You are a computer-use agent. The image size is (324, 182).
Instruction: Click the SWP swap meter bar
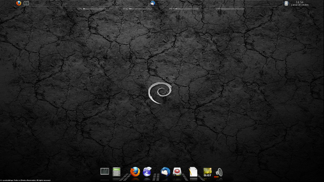click(x=232, y=9)
